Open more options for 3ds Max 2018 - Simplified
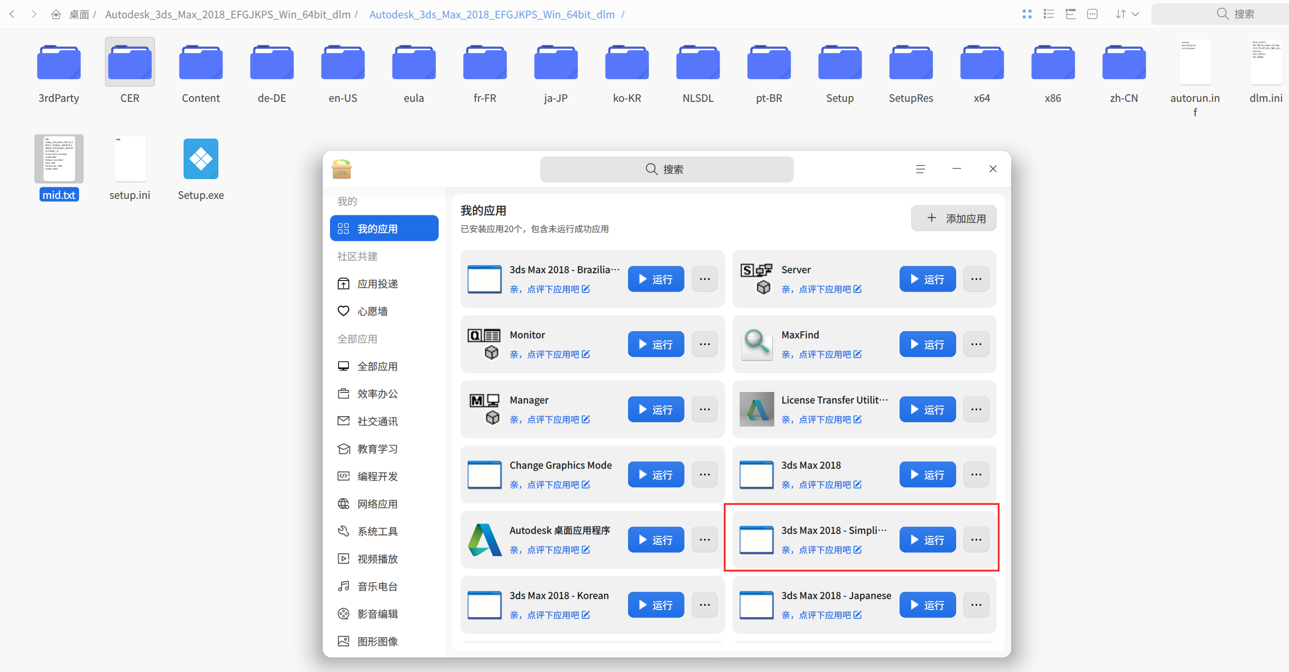The image size is (1289, 672). coord(976,540)
